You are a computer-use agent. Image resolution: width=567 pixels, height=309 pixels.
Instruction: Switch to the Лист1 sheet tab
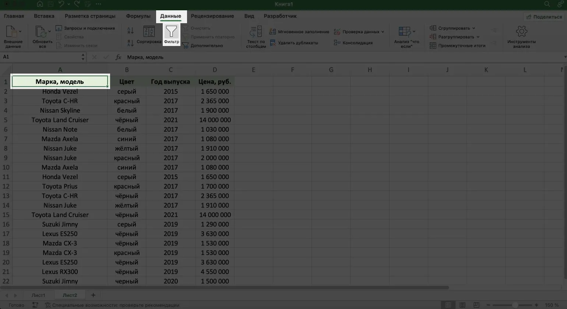[x=38, y=295]
